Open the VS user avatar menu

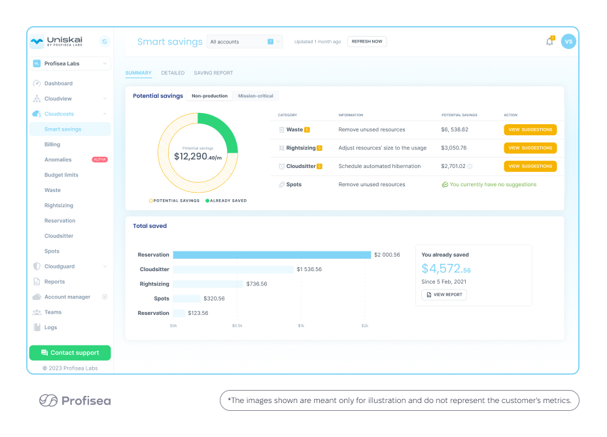pos(568,41)
